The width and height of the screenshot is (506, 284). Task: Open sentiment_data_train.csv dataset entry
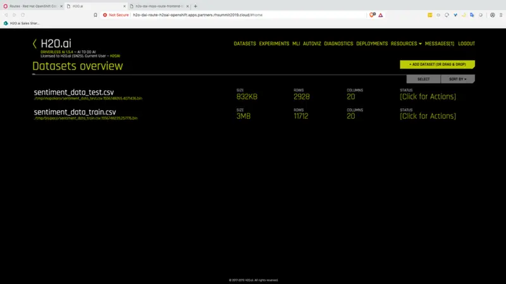click(75, 112)
